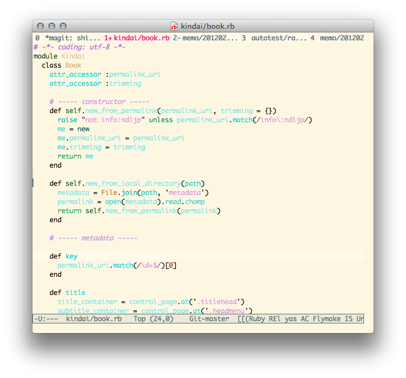Click the yas minor mode indicator

pyautogui.click(x=291, y=319)
